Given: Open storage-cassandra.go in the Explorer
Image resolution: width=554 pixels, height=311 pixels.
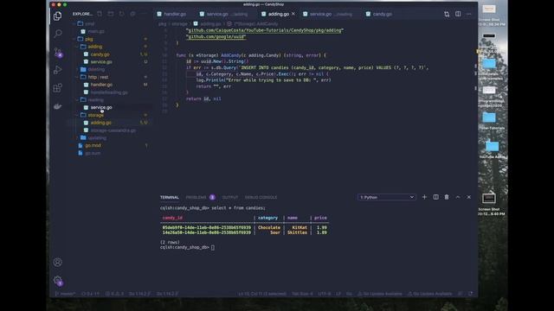Looking at the screenshot, I should pyautogui.click(x=113, y=130).
